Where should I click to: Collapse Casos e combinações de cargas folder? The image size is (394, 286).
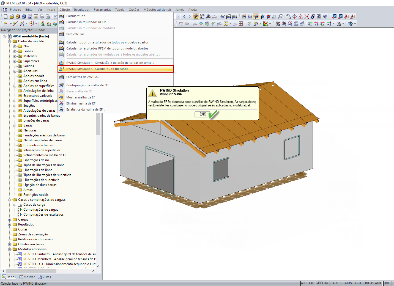click(x=10, y=200)
